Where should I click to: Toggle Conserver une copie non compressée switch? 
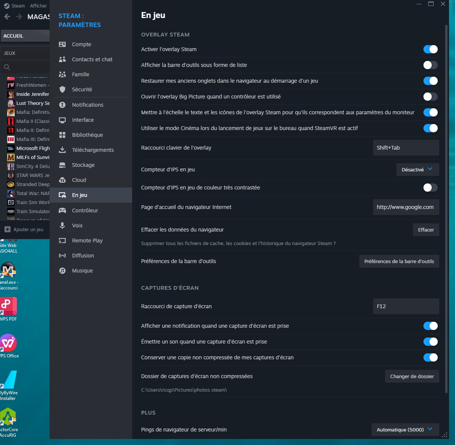point(431,357)
